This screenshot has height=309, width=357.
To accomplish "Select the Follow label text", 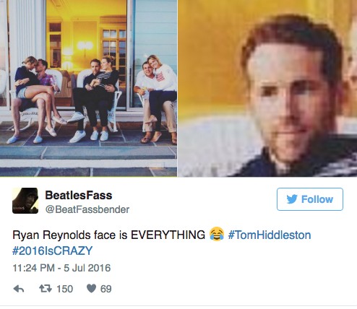I will point(317,199).
